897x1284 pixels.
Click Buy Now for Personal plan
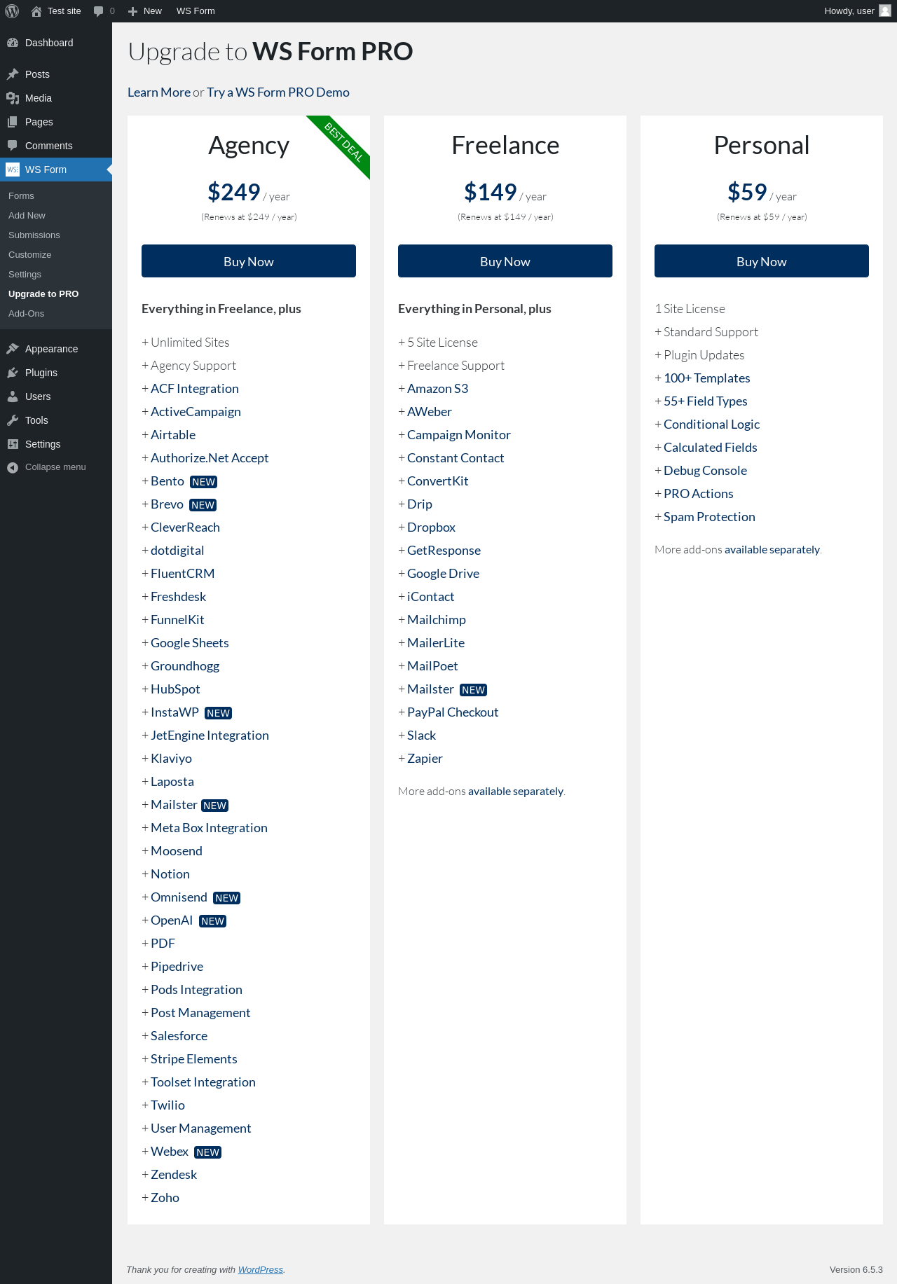pos(762,261)
